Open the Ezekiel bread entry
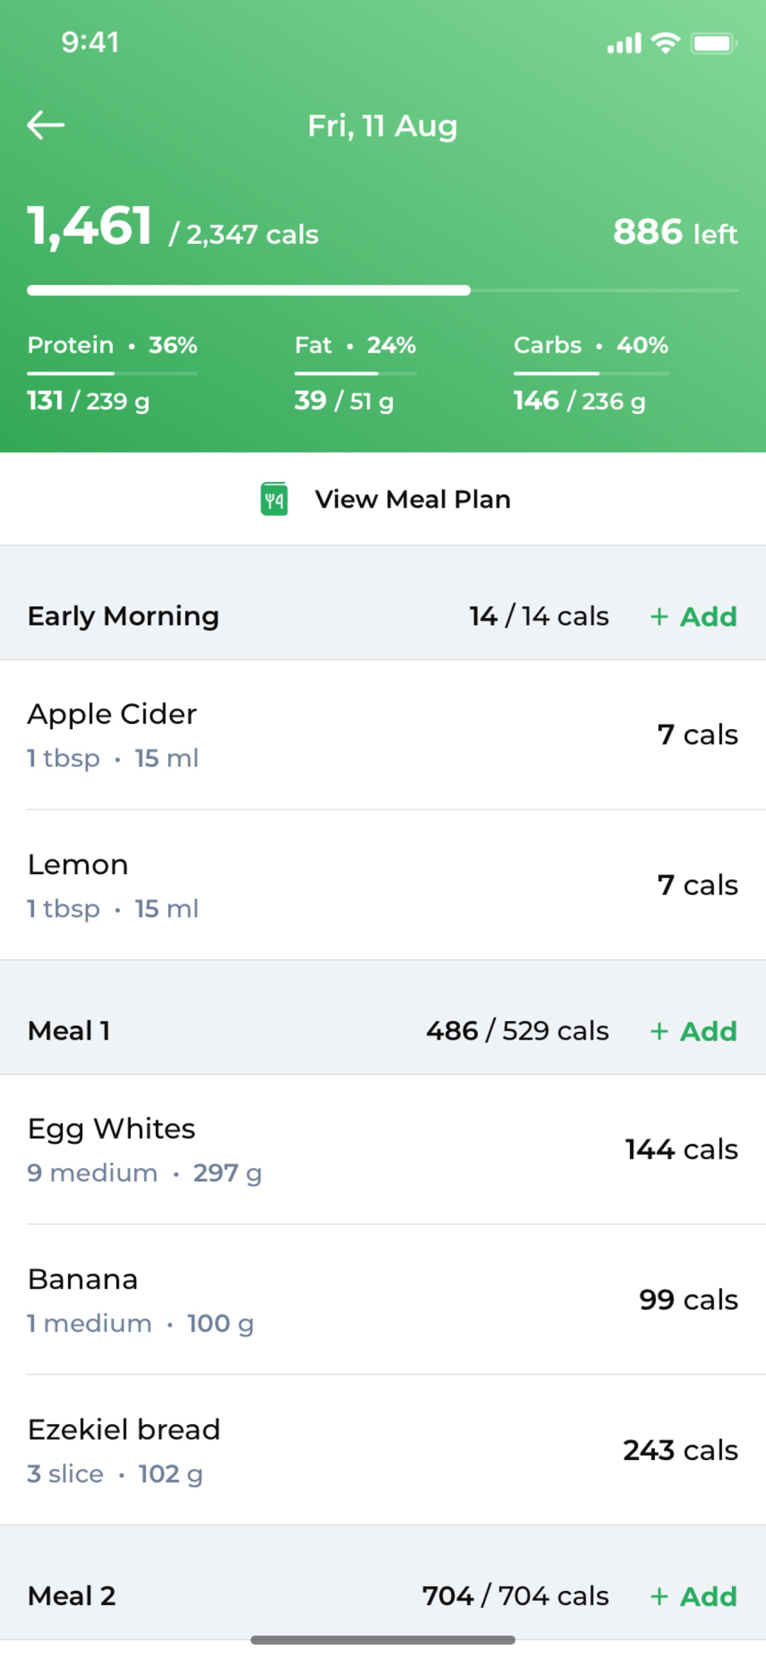The width and height of the screenshot is (766, 1659). 383,1450
